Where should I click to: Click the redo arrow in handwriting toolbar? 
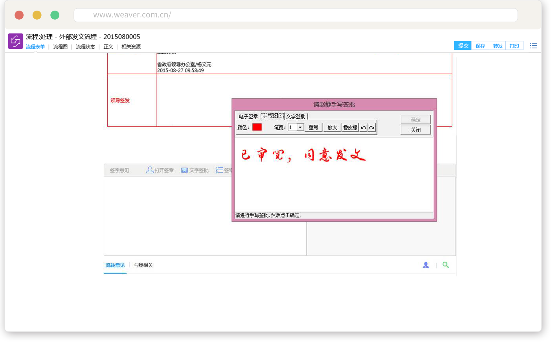[x=372, y=127]
